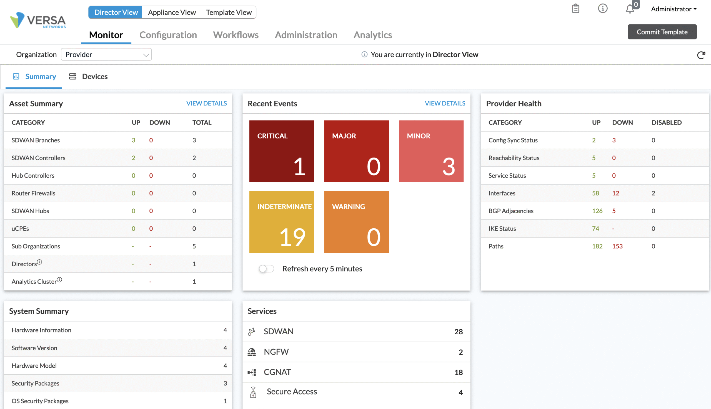Click the SDWAN Branches row
The width and height of the screenshot is (711, 409).
118,140
